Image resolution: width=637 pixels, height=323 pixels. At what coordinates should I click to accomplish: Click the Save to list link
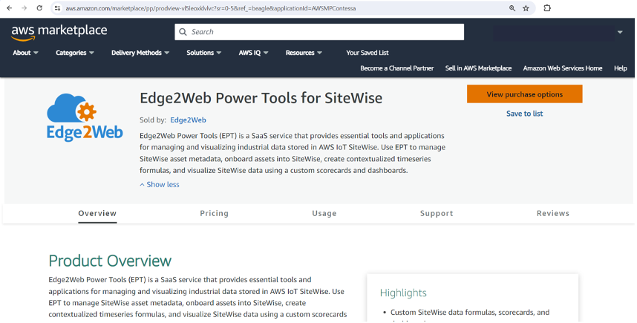pyautogui.click(x=524, y=114)
